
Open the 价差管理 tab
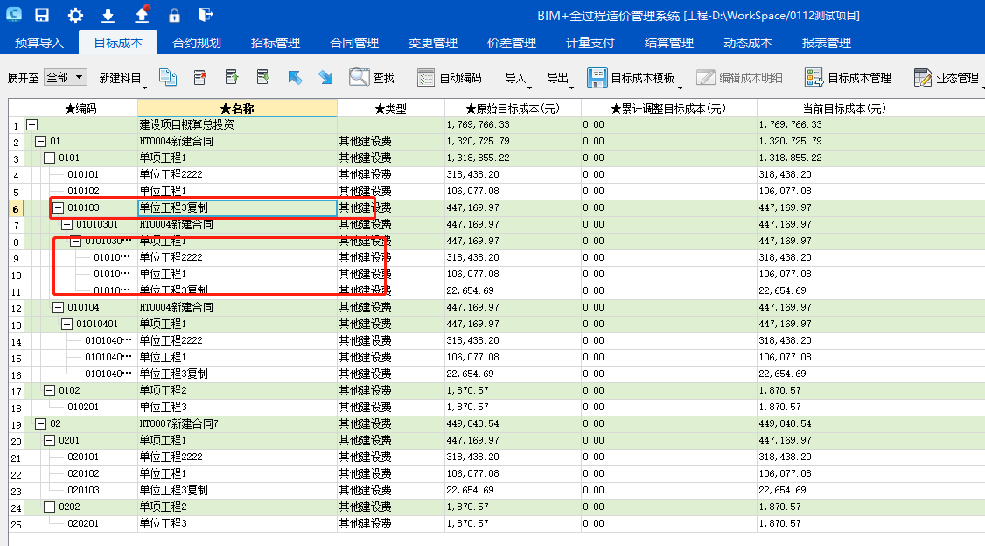[512, 43]
